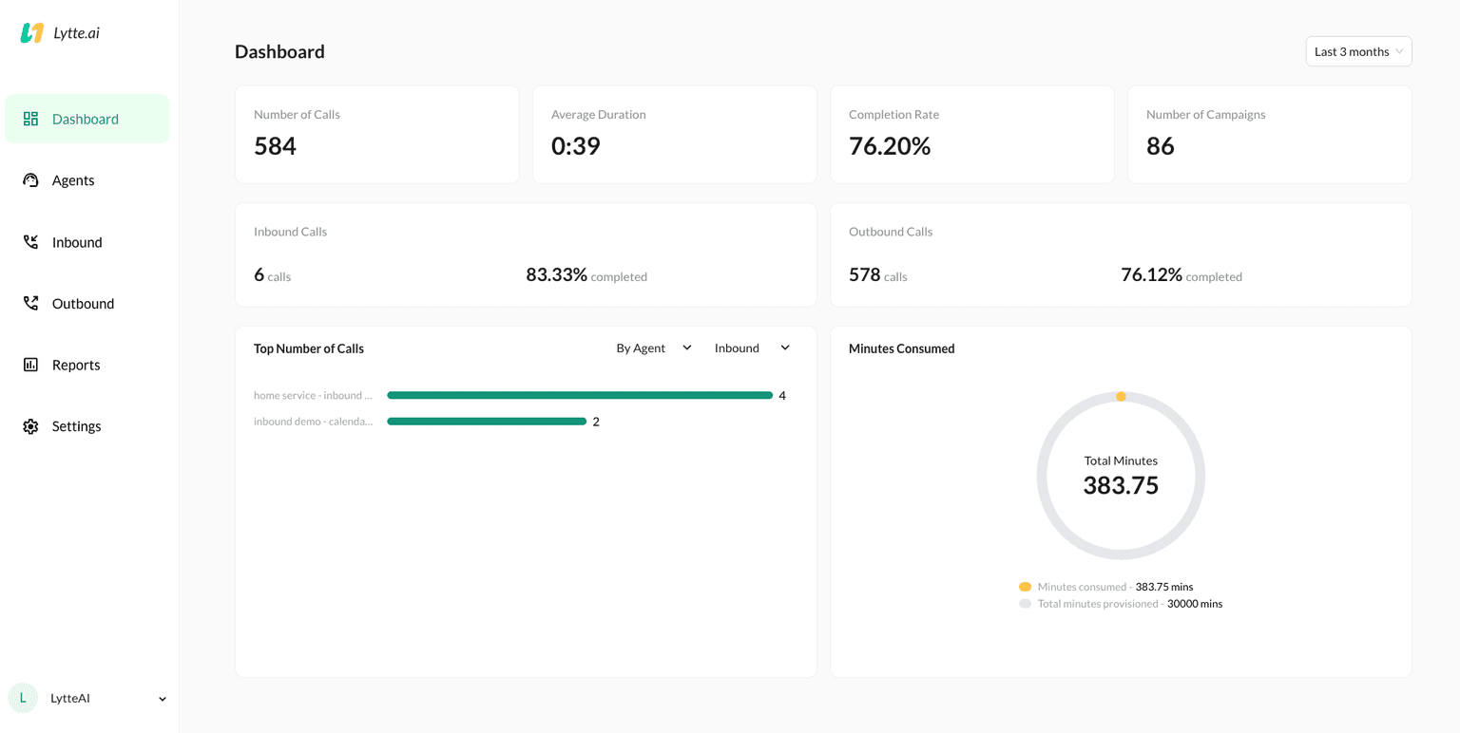This screenshot has height=733, width=1460.
Task: Open the Reports menu item
Action: tap(76, 365)
